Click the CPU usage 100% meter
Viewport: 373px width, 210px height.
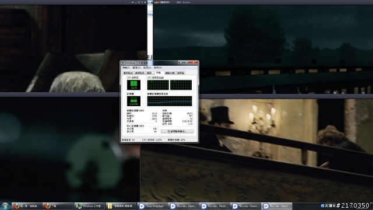pos(133,85)
